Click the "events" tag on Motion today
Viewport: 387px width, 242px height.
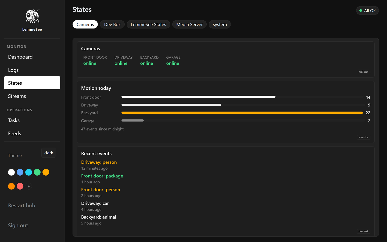coord(363,137)
